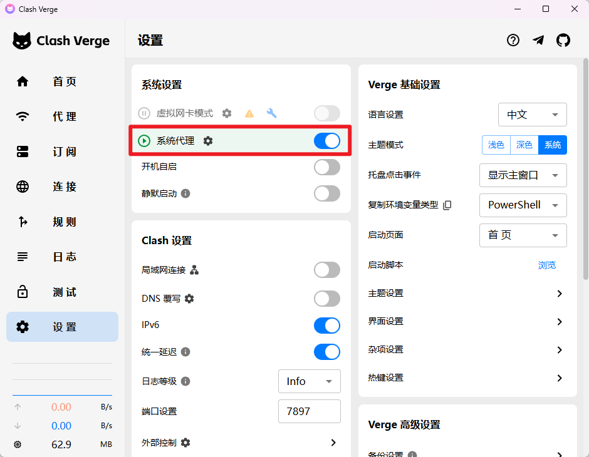Go to 首页 in sidebar
The width and height of the screenshot is (589, 457).
[x=63, y=81]
